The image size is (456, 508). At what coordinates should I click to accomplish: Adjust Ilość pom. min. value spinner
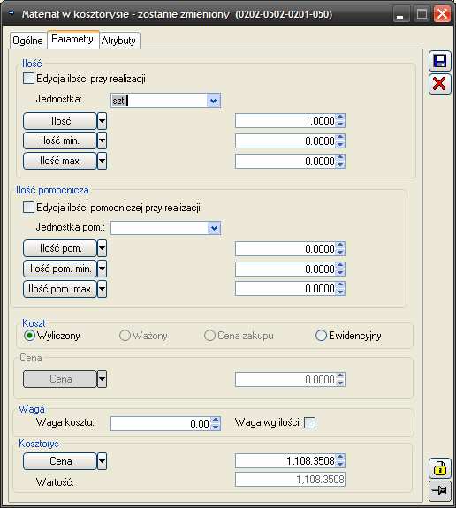click(340, 269)
